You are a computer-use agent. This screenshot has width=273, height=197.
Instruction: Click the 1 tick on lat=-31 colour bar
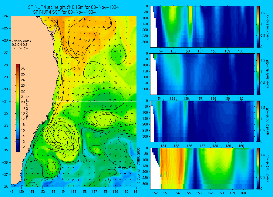tap(261, 119)
